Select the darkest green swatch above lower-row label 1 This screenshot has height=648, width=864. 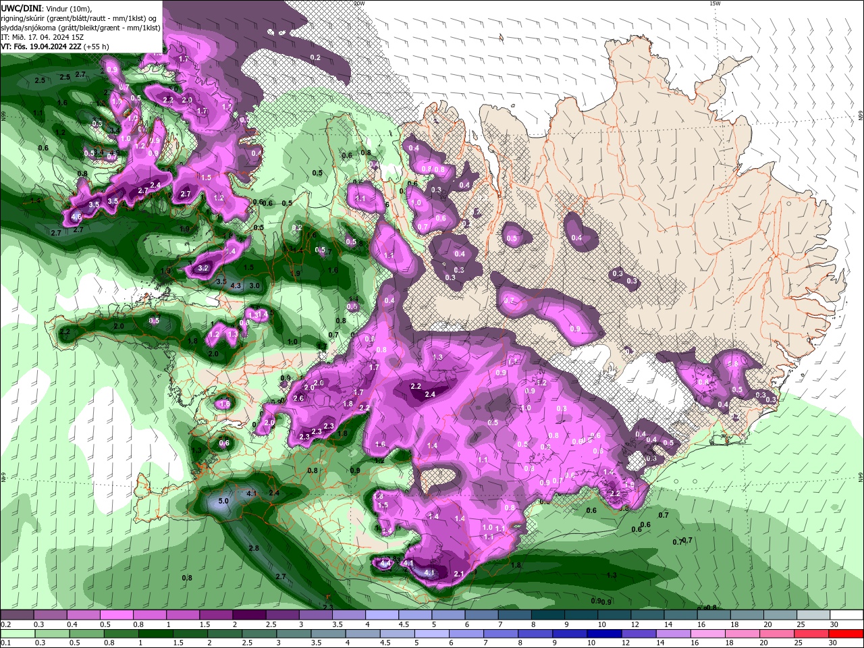pos(155,634)
